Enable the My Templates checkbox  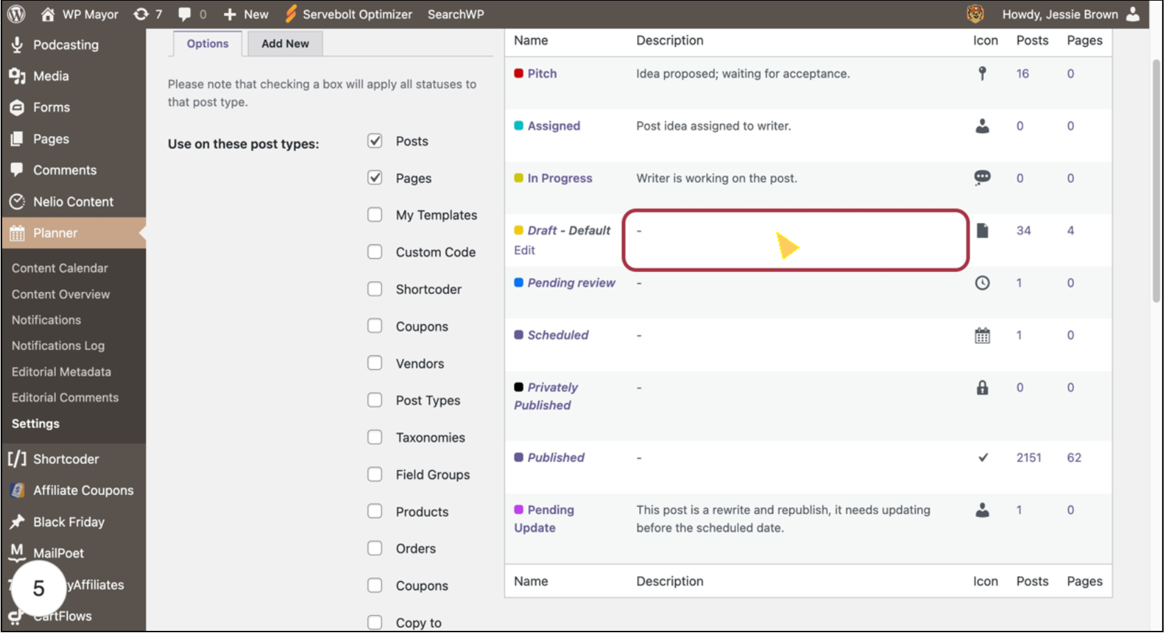click(375, 215)
